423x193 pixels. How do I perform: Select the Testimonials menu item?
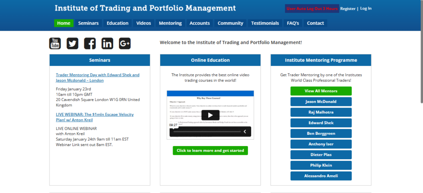point(265,23)
